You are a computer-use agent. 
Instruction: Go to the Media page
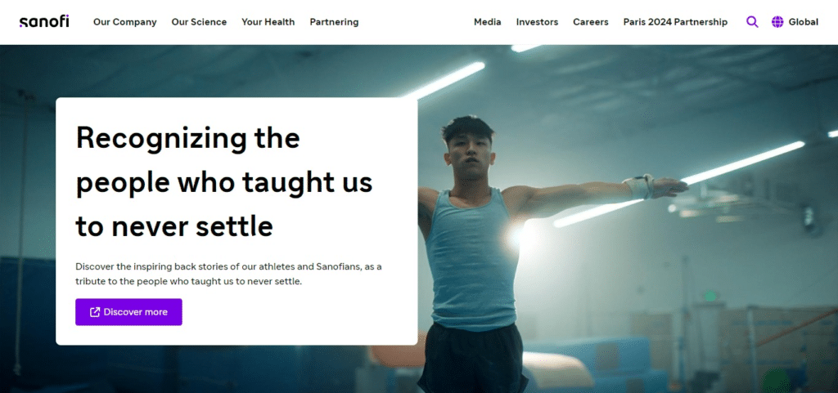(x=487, y=22)
